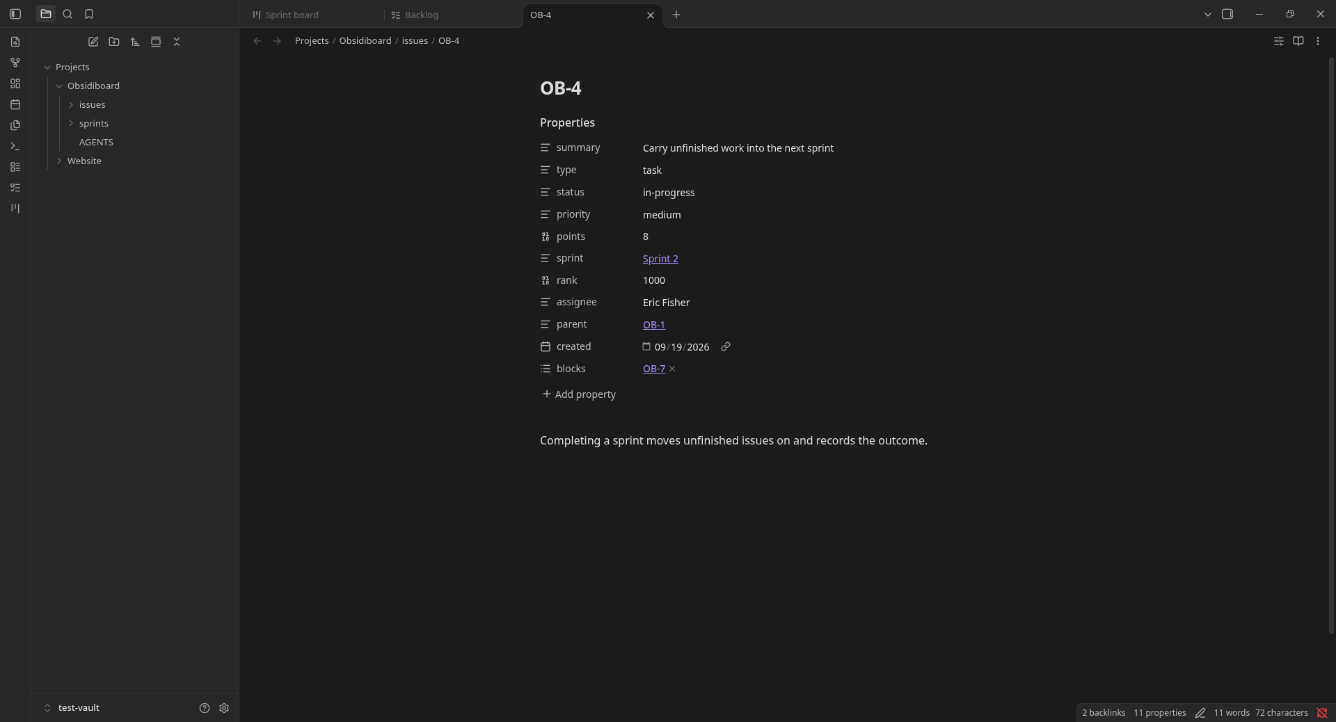Viewport: 1336px width, 722px height.
Task: Toggle auto-reveal of the current file
Action: tap(156, 42)
